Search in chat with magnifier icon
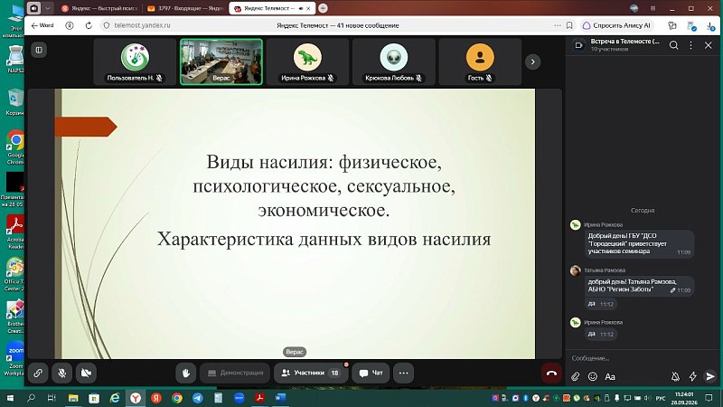Viewport: 723px width, 407px height. (x=673, y=45)
